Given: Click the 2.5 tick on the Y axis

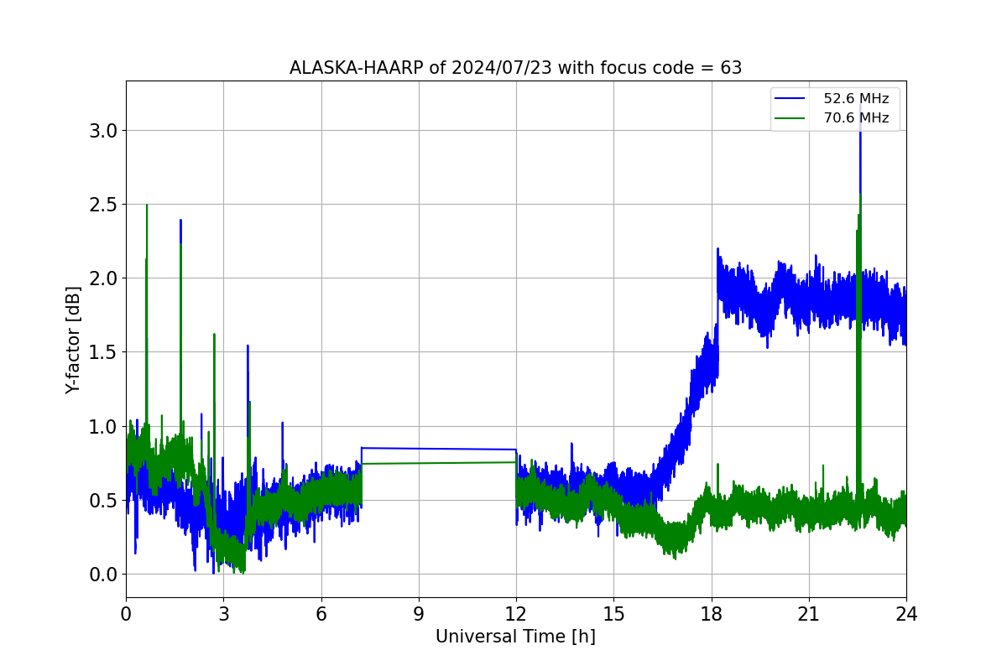Looking at the screenshot, I should coord(103,205).
